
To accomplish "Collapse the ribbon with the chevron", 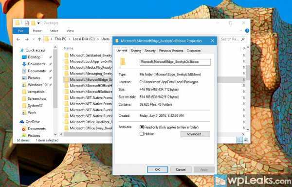I will [241, 31].
